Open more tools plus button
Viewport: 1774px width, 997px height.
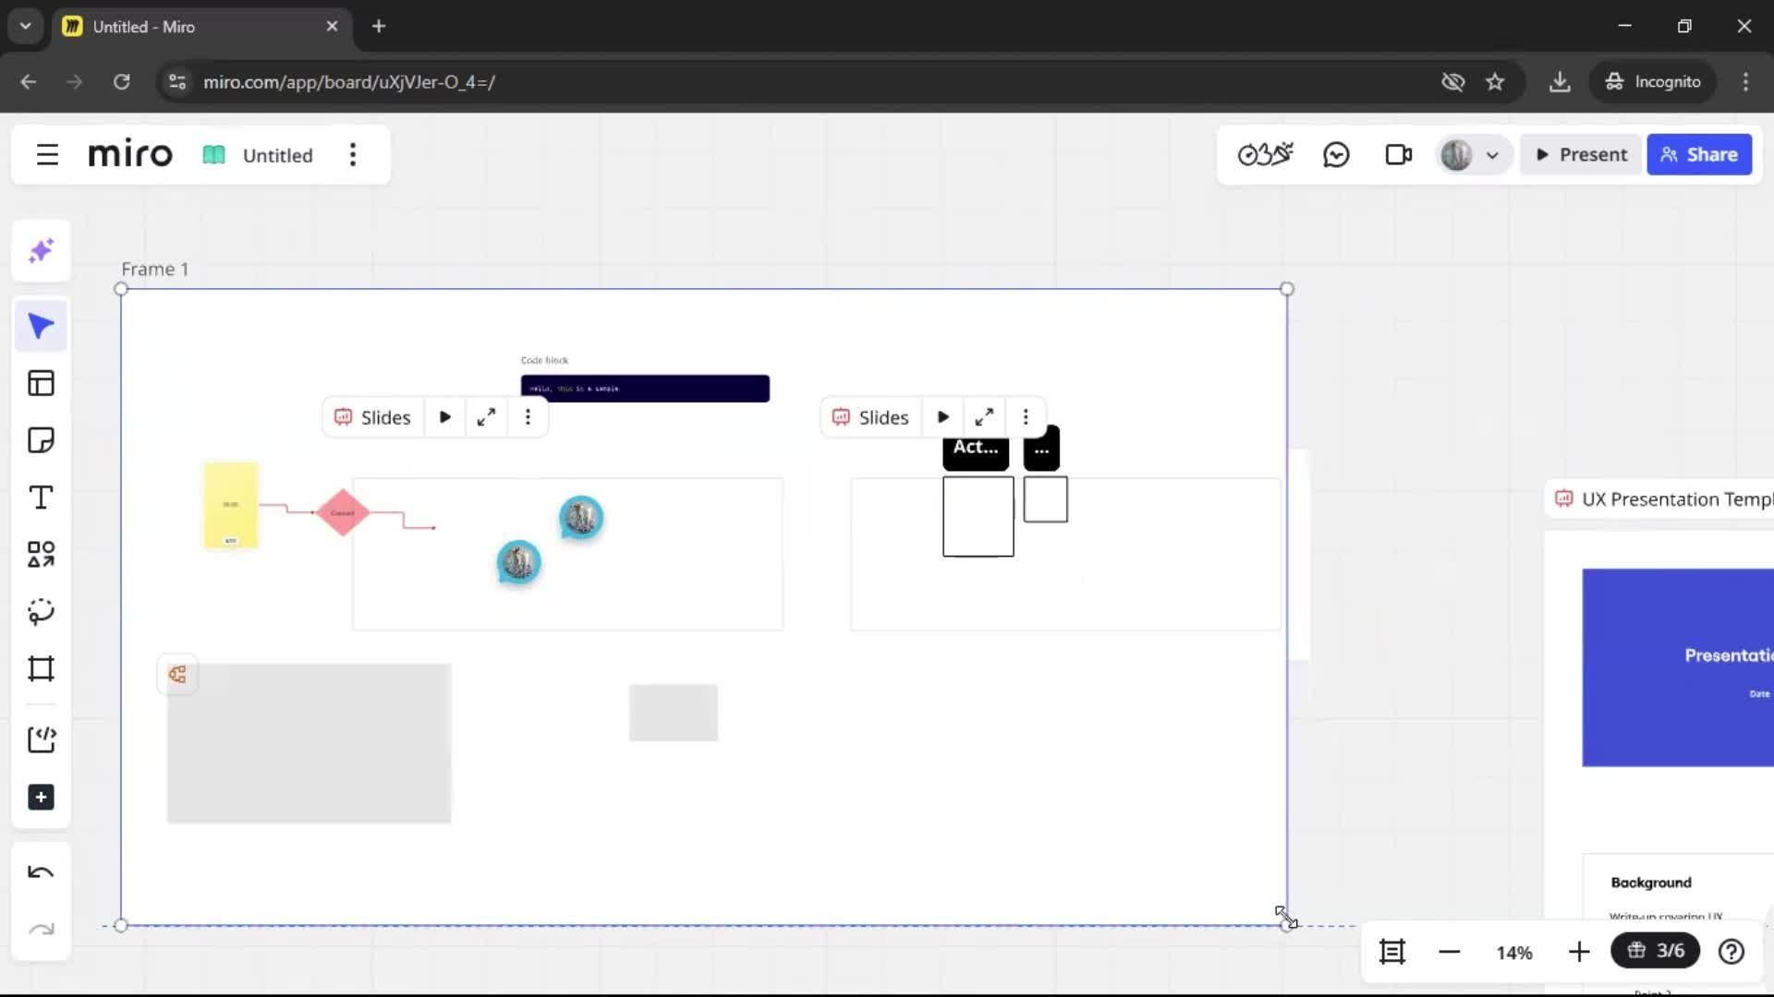click(42, 798)
